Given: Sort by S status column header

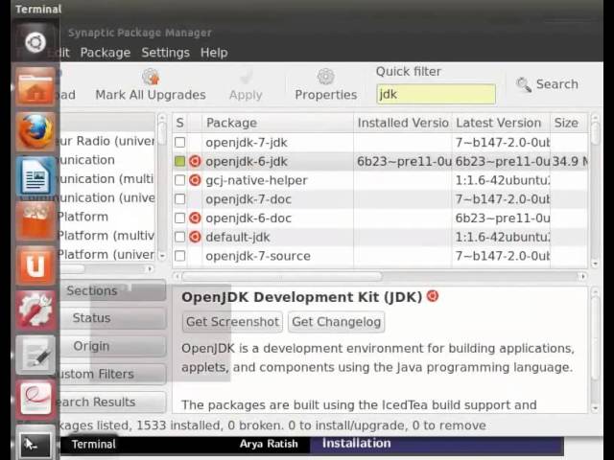Looking at the screenshot, I should [x=179, y=123].
